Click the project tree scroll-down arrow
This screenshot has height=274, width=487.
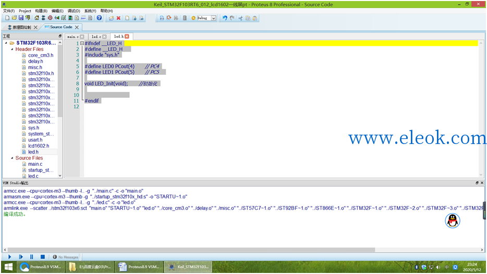[x=60, y=176]
